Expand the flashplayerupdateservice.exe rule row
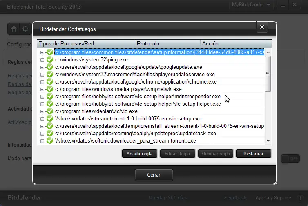Viewport: 308px width, 206px height. [x=42, y=75]
